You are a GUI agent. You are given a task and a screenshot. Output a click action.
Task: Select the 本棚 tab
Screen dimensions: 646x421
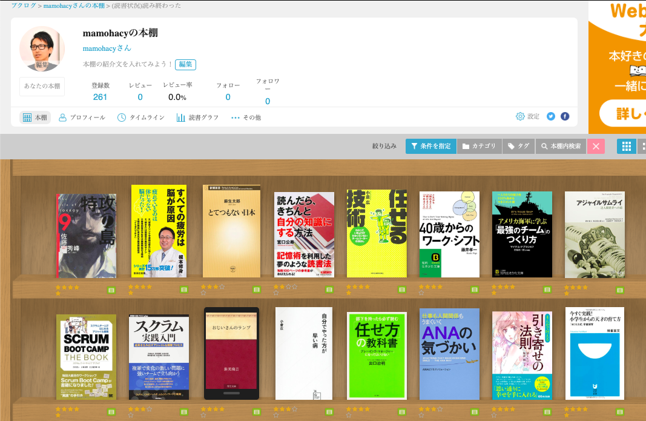[35, 118]
